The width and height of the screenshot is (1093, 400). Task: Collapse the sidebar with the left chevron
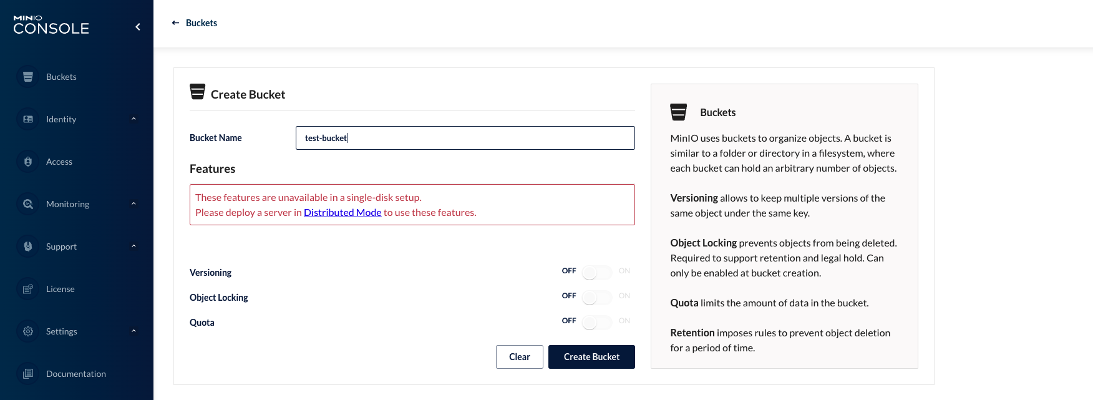click(x=137, y=27)
